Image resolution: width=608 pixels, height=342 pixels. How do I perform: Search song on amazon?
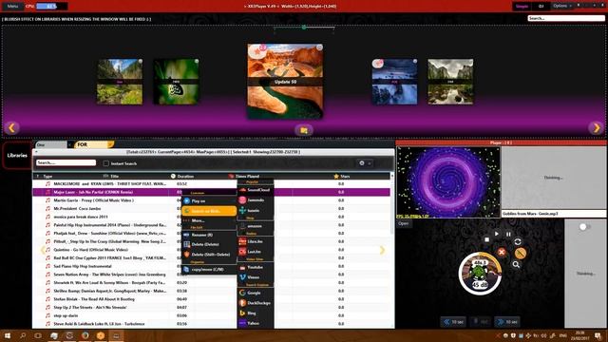click(256, 226)
